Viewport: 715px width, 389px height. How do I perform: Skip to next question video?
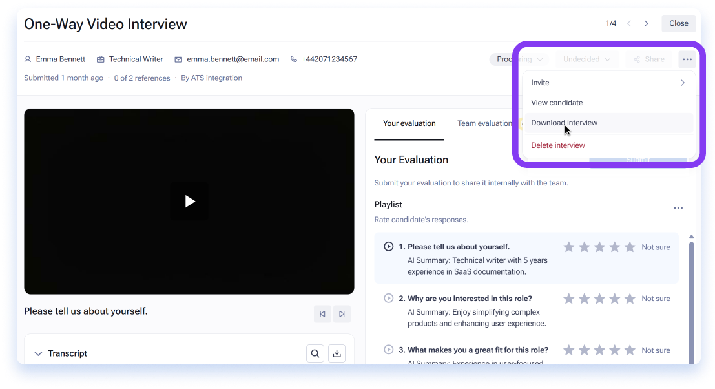coord(342,314)
